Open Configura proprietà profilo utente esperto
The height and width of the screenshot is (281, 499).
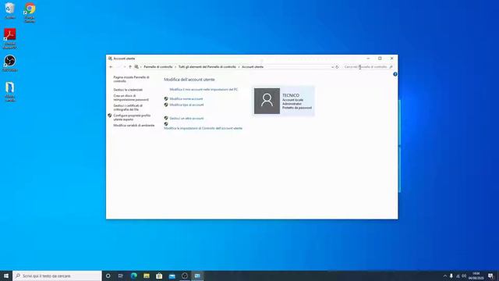tap(132, 117)
